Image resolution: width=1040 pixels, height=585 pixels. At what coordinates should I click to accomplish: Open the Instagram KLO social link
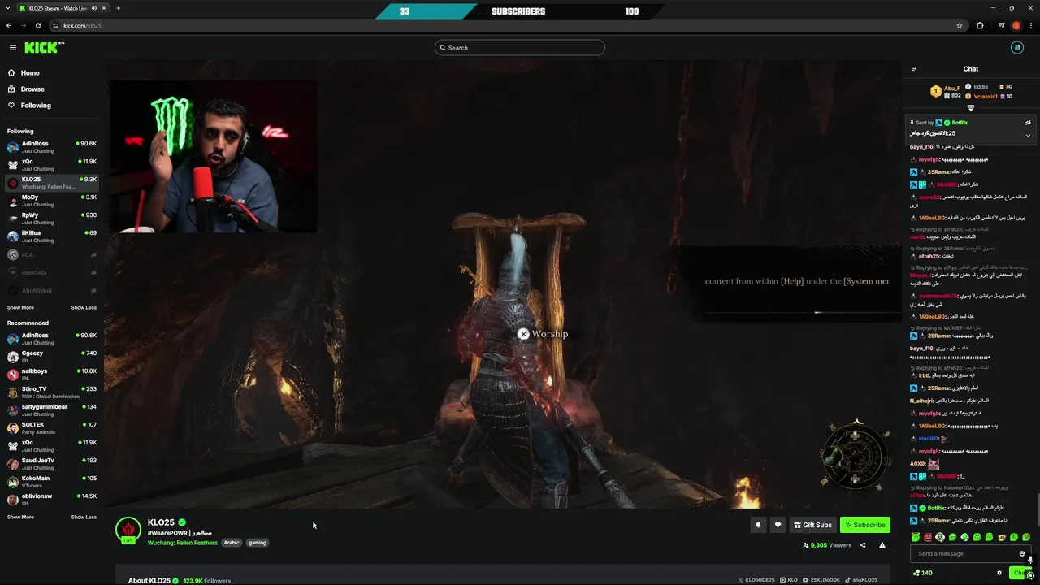tap(789, 580)
